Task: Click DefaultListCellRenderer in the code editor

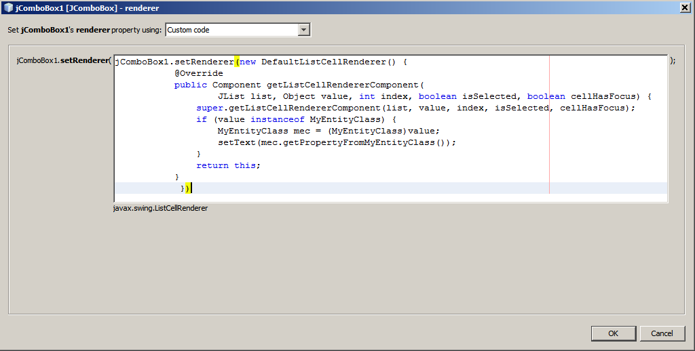Action: point(323,62)
